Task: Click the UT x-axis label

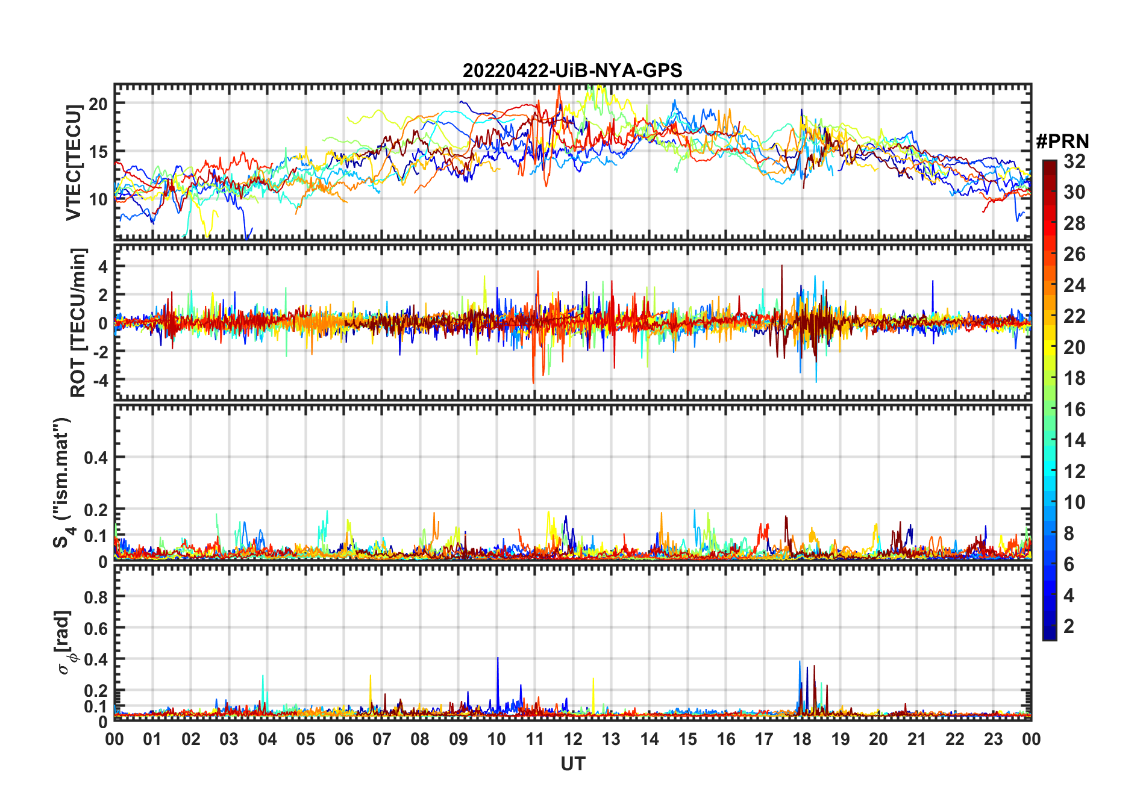Action: [573, 764]
